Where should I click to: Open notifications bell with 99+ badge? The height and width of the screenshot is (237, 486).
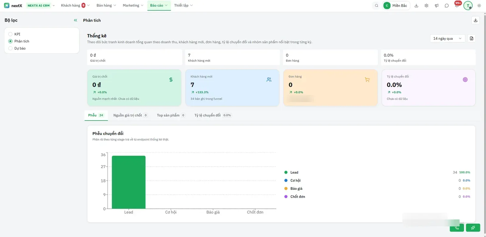click(457, 5)
